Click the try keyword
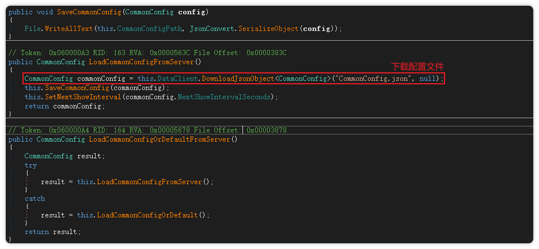The height and width of the screenshot is (249, 539). point(31,165)
